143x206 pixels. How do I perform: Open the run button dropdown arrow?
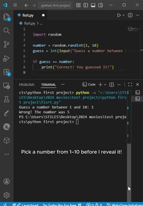[124, 15]
